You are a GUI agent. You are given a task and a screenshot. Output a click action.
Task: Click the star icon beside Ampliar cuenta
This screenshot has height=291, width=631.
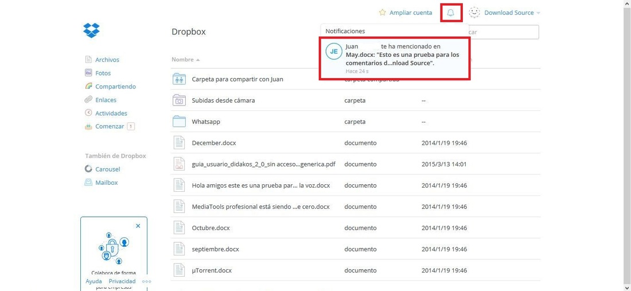[382, 13]
